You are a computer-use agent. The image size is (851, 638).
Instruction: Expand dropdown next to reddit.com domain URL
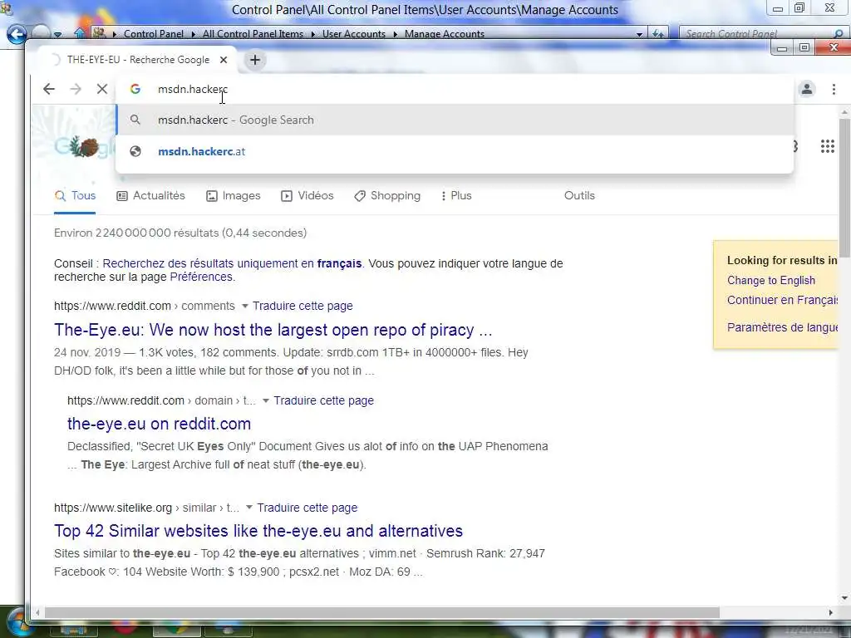tap(266, 401)
